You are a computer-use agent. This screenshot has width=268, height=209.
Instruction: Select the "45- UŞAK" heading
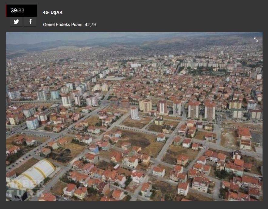click(53, 12)
